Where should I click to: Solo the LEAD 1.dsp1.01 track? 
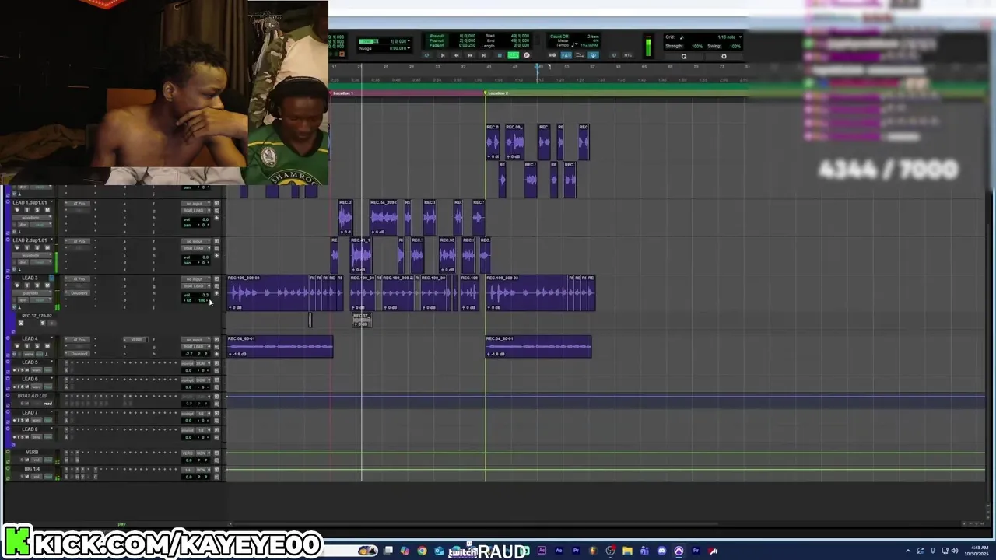37,210
